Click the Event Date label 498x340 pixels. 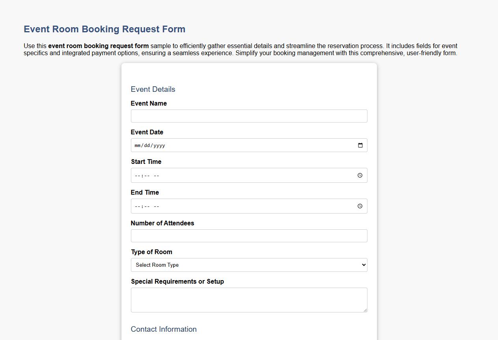[147, 132]
